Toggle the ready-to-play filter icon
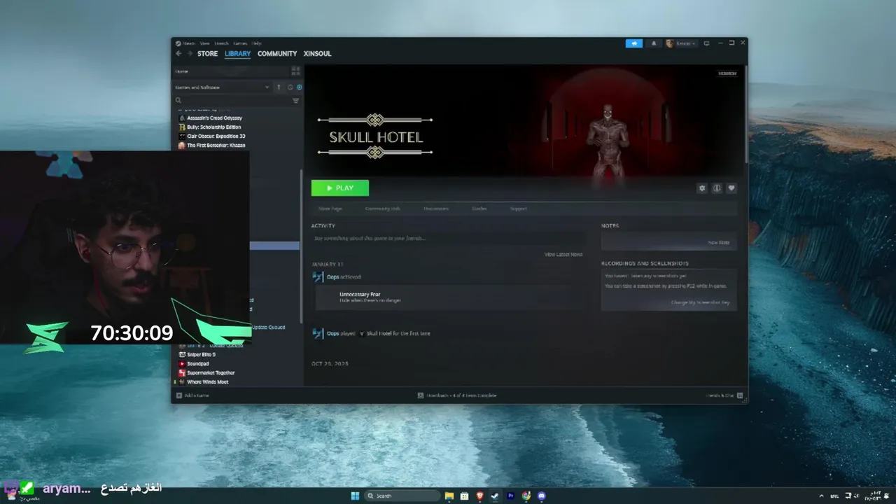 click(x=299, y=87)
